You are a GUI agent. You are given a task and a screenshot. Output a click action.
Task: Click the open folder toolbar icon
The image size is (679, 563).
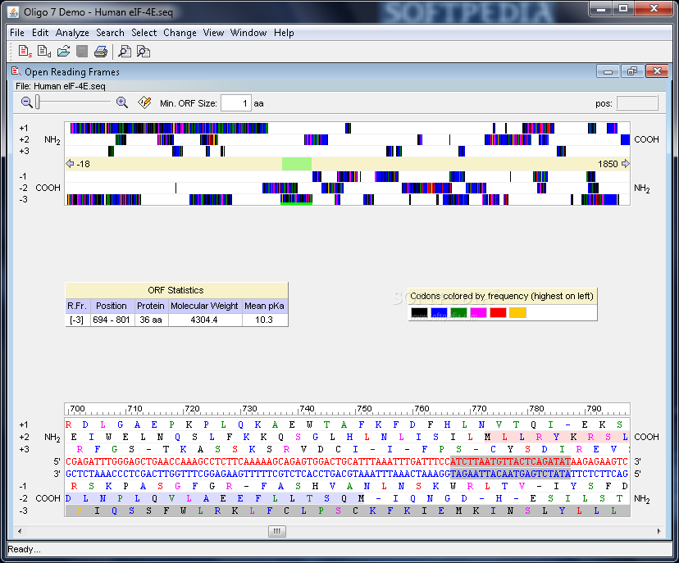(63, 52)
